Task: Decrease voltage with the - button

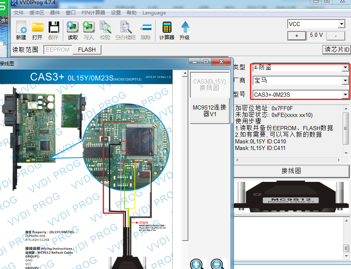Action: click(336, 36)
